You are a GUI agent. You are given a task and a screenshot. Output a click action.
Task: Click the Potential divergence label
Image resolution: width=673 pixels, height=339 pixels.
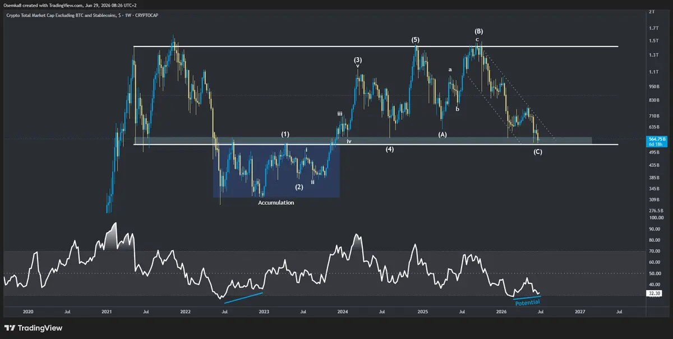click(x=528, y=302)
